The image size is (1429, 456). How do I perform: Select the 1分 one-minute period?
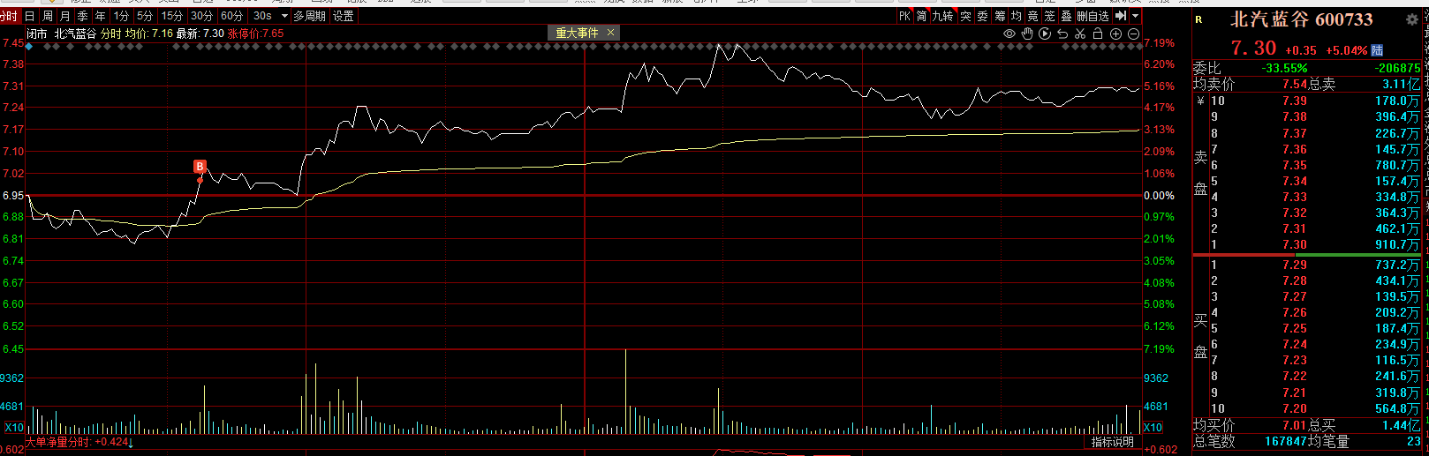coord(122,16)
